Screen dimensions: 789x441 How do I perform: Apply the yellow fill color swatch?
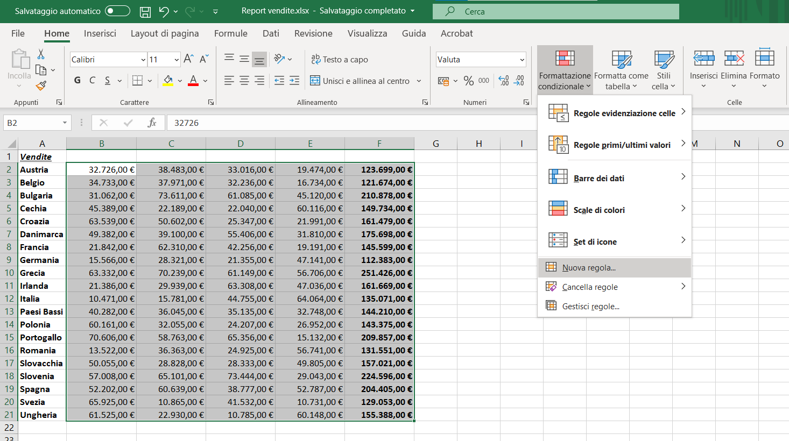pos(168,81)
